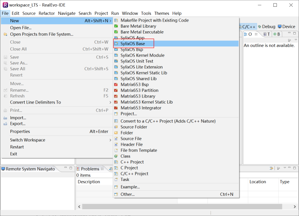Open the Refactor menu
This screenshot has width=299, height=216.
click(47, 13)
